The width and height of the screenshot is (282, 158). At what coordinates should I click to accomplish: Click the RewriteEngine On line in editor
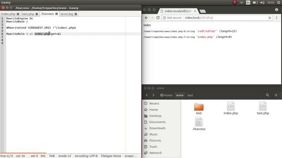point(19,18)
